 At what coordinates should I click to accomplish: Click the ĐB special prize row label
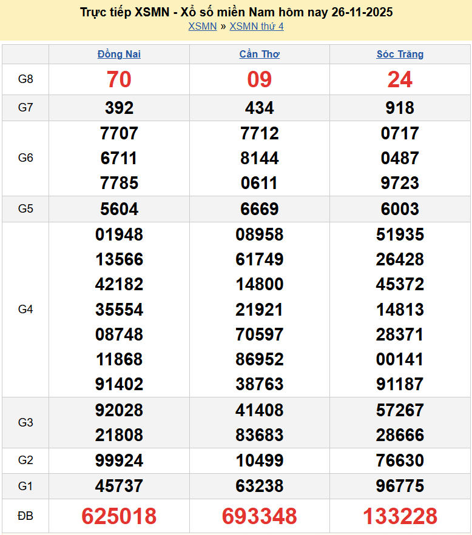tap(25, 516)
